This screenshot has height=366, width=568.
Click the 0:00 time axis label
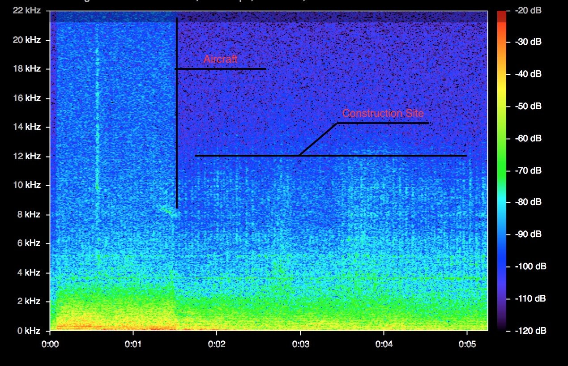[x=50, y=345]
